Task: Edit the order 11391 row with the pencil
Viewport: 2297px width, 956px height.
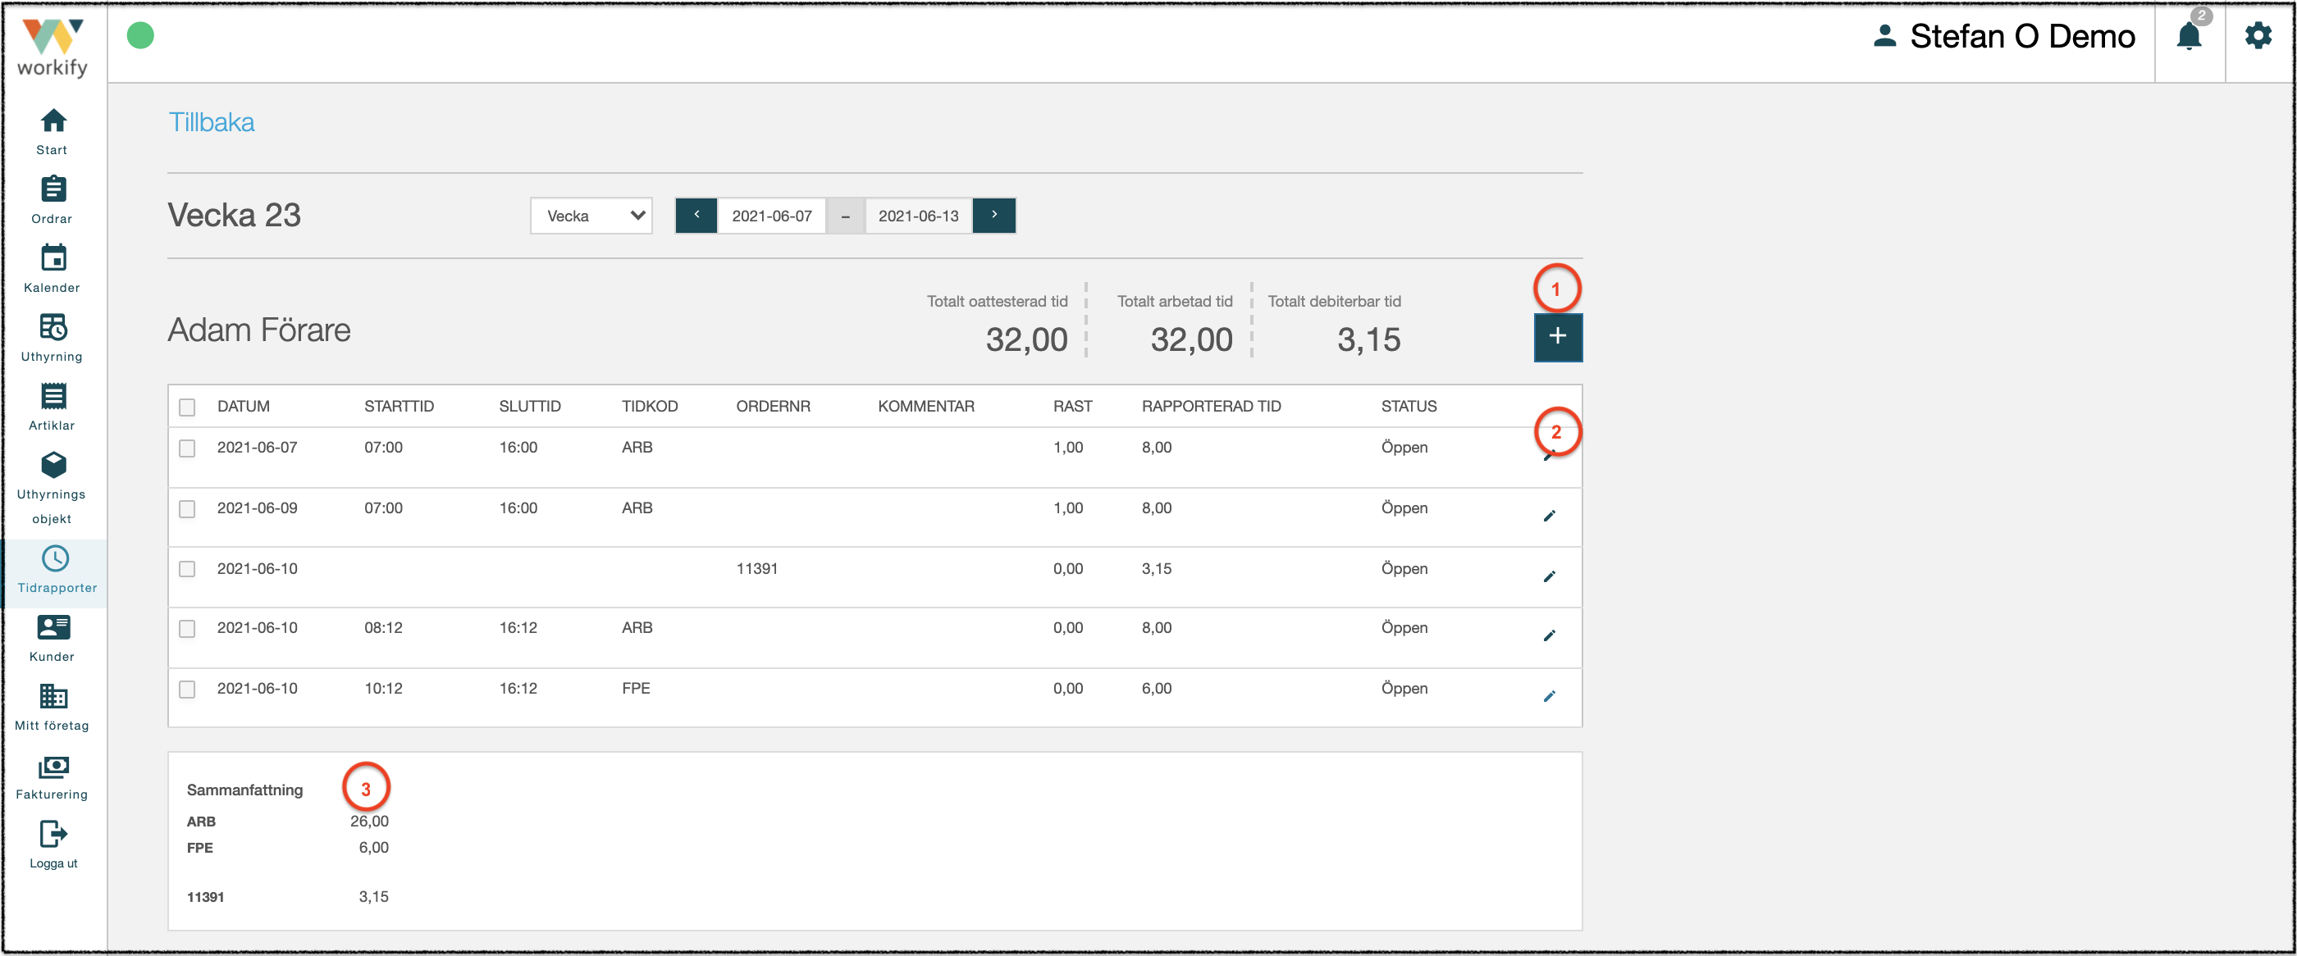Action: coord(1550,576)
